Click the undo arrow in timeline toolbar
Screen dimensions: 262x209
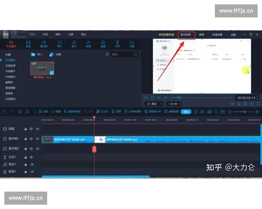pos(5,111)
